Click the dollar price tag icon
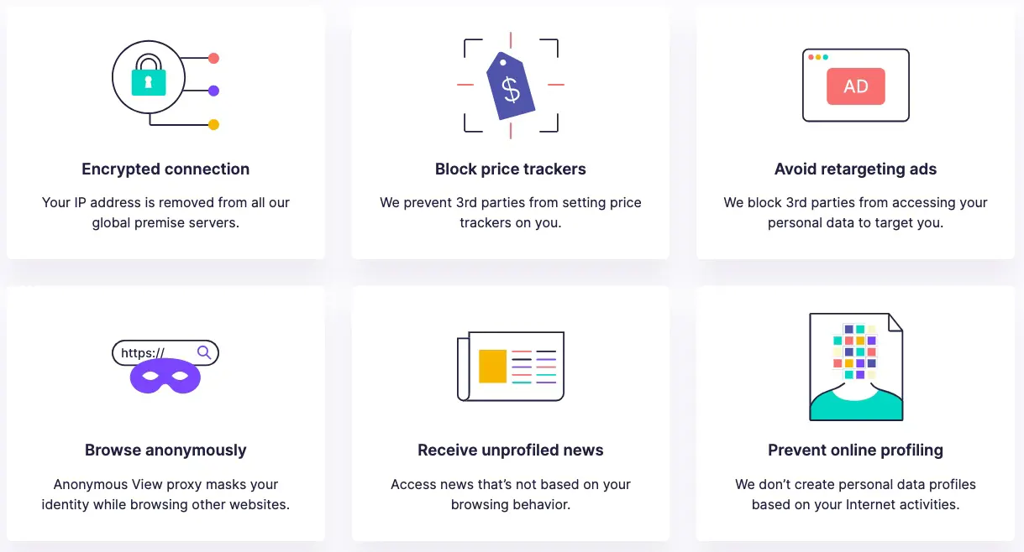The width and height of the screenshot is (1024, 552). pos(511,86)
